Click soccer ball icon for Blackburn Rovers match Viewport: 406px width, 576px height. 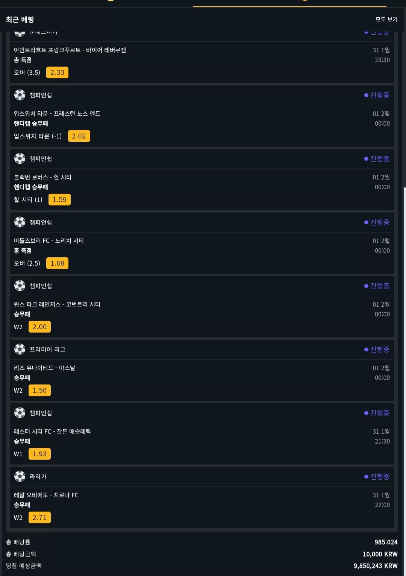point(20,158)
